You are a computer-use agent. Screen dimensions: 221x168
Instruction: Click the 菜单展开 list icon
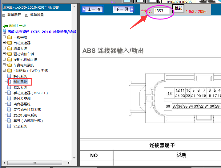pyautogui.click(x=4, y=15)
